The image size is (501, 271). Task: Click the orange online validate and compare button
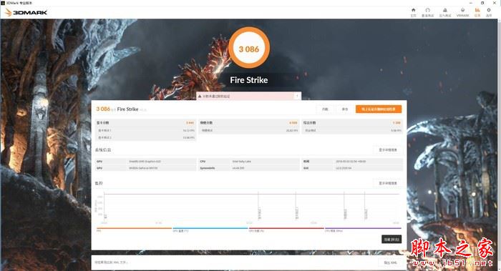pyautogui.click(x=379, y=109)
